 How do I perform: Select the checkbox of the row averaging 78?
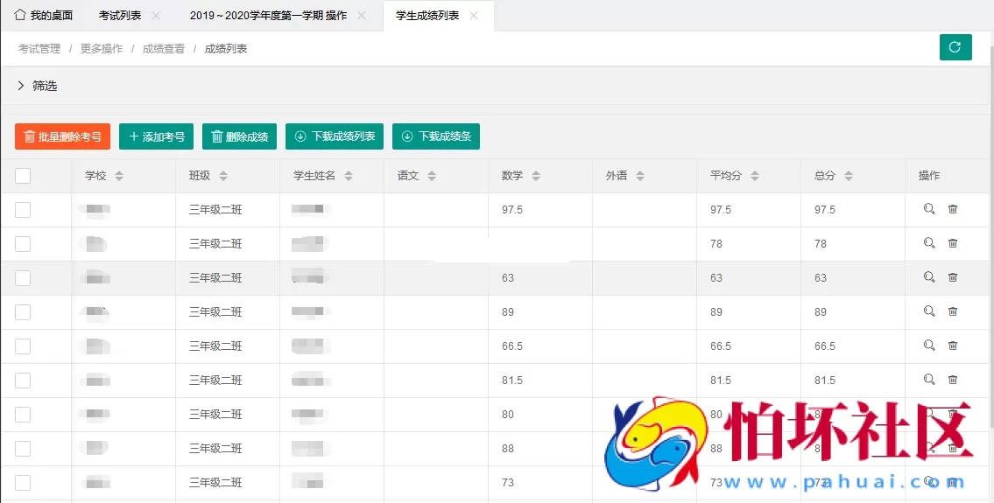23,244
